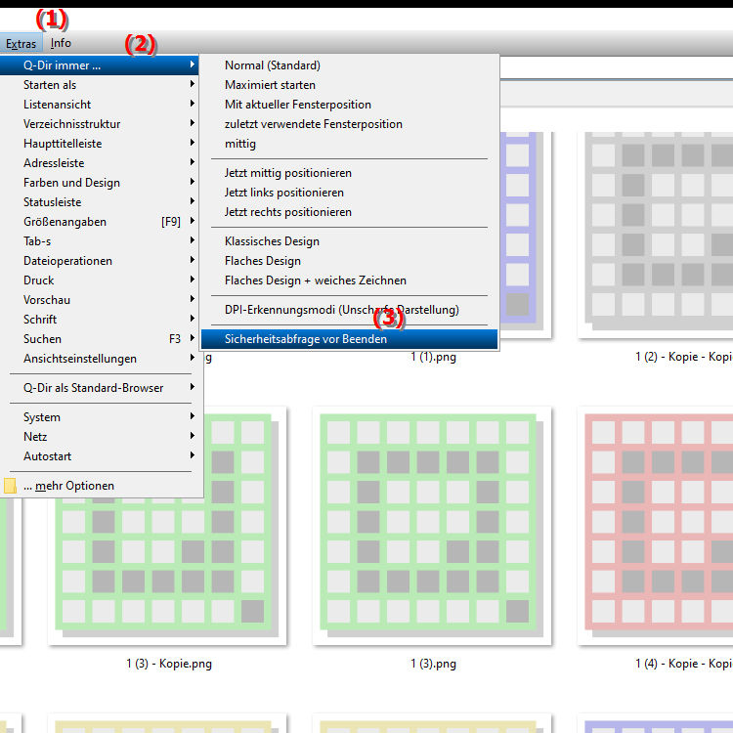Select the gray 1 (2) - Kopie thumbnail

pyautogui.click(x=656, y=235)
